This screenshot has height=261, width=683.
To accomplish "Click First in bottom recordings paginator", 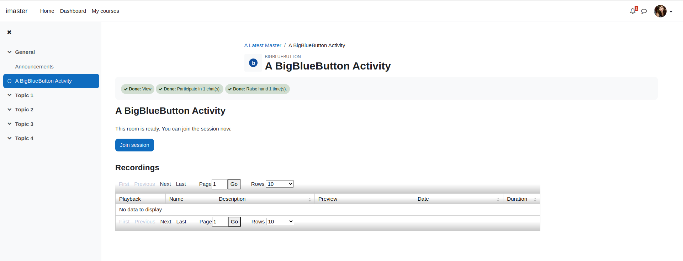I will (x=124, y=222).
